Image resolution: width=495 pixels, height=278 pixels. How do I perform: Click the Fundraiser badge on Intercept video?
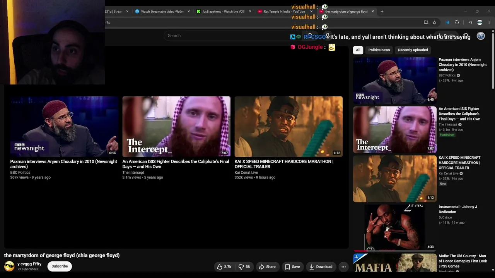coord(447,135)
